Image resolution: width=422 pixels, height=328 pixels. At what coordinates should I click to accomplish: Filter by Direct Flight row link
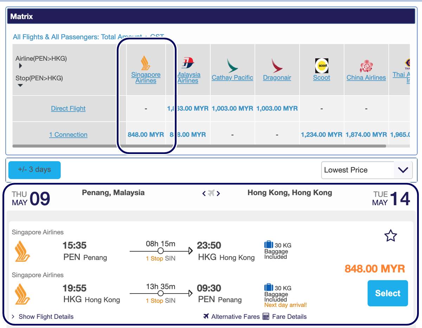click(x=68, y=109)
